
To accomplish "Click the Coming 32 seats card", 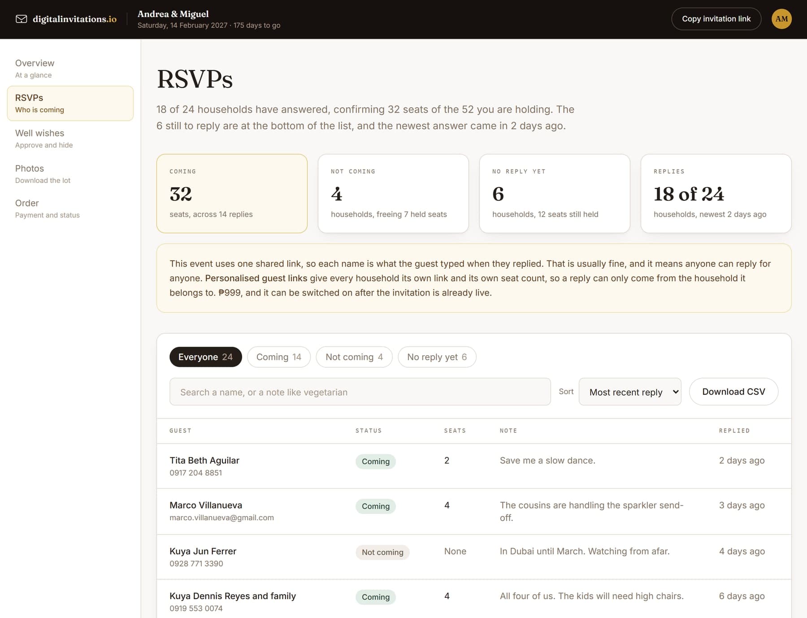I will [x=232, y=193].
